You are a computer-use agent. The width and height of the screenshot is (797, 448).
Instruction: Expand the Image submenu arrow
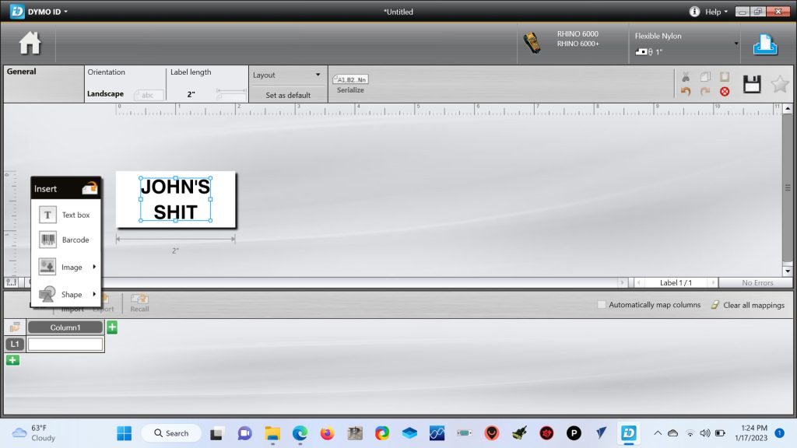pos(94,267)
